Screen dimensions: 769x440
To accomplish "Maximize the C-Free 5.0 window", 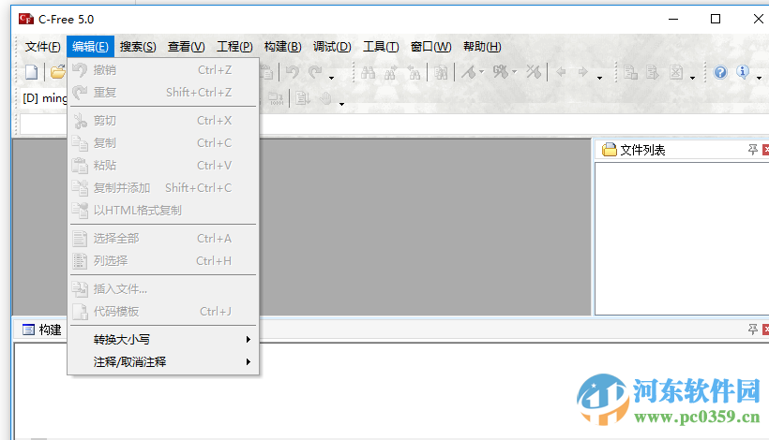I will [x=716, y=19].
